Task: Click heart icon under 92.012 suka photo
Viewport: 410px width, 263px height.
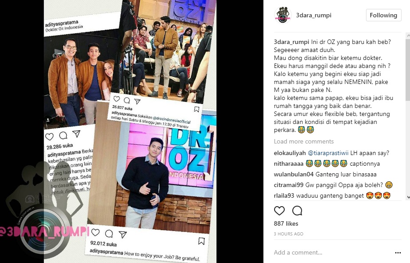Action: (x=96, y=232)
